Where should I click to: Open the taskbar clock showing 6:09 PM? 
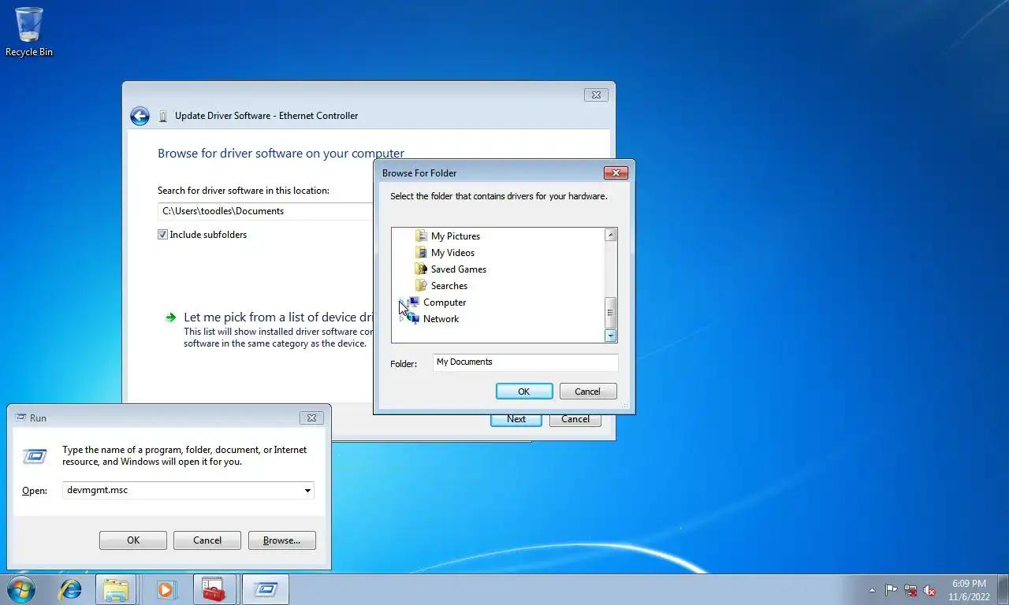969,590
